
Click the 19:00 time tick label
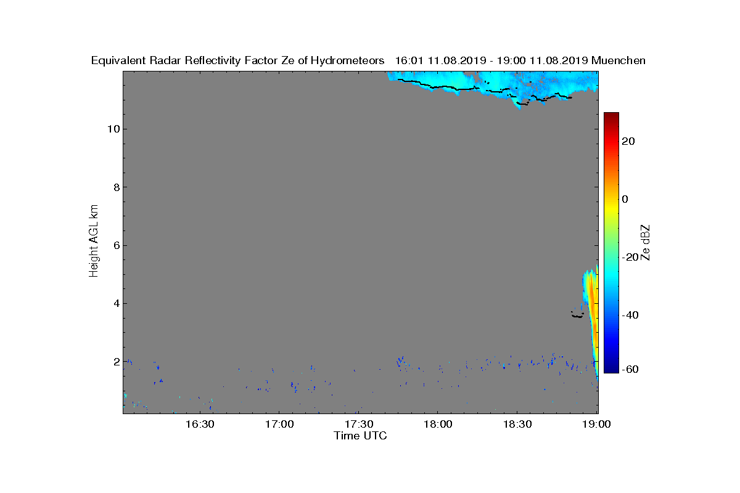[596, 425]
